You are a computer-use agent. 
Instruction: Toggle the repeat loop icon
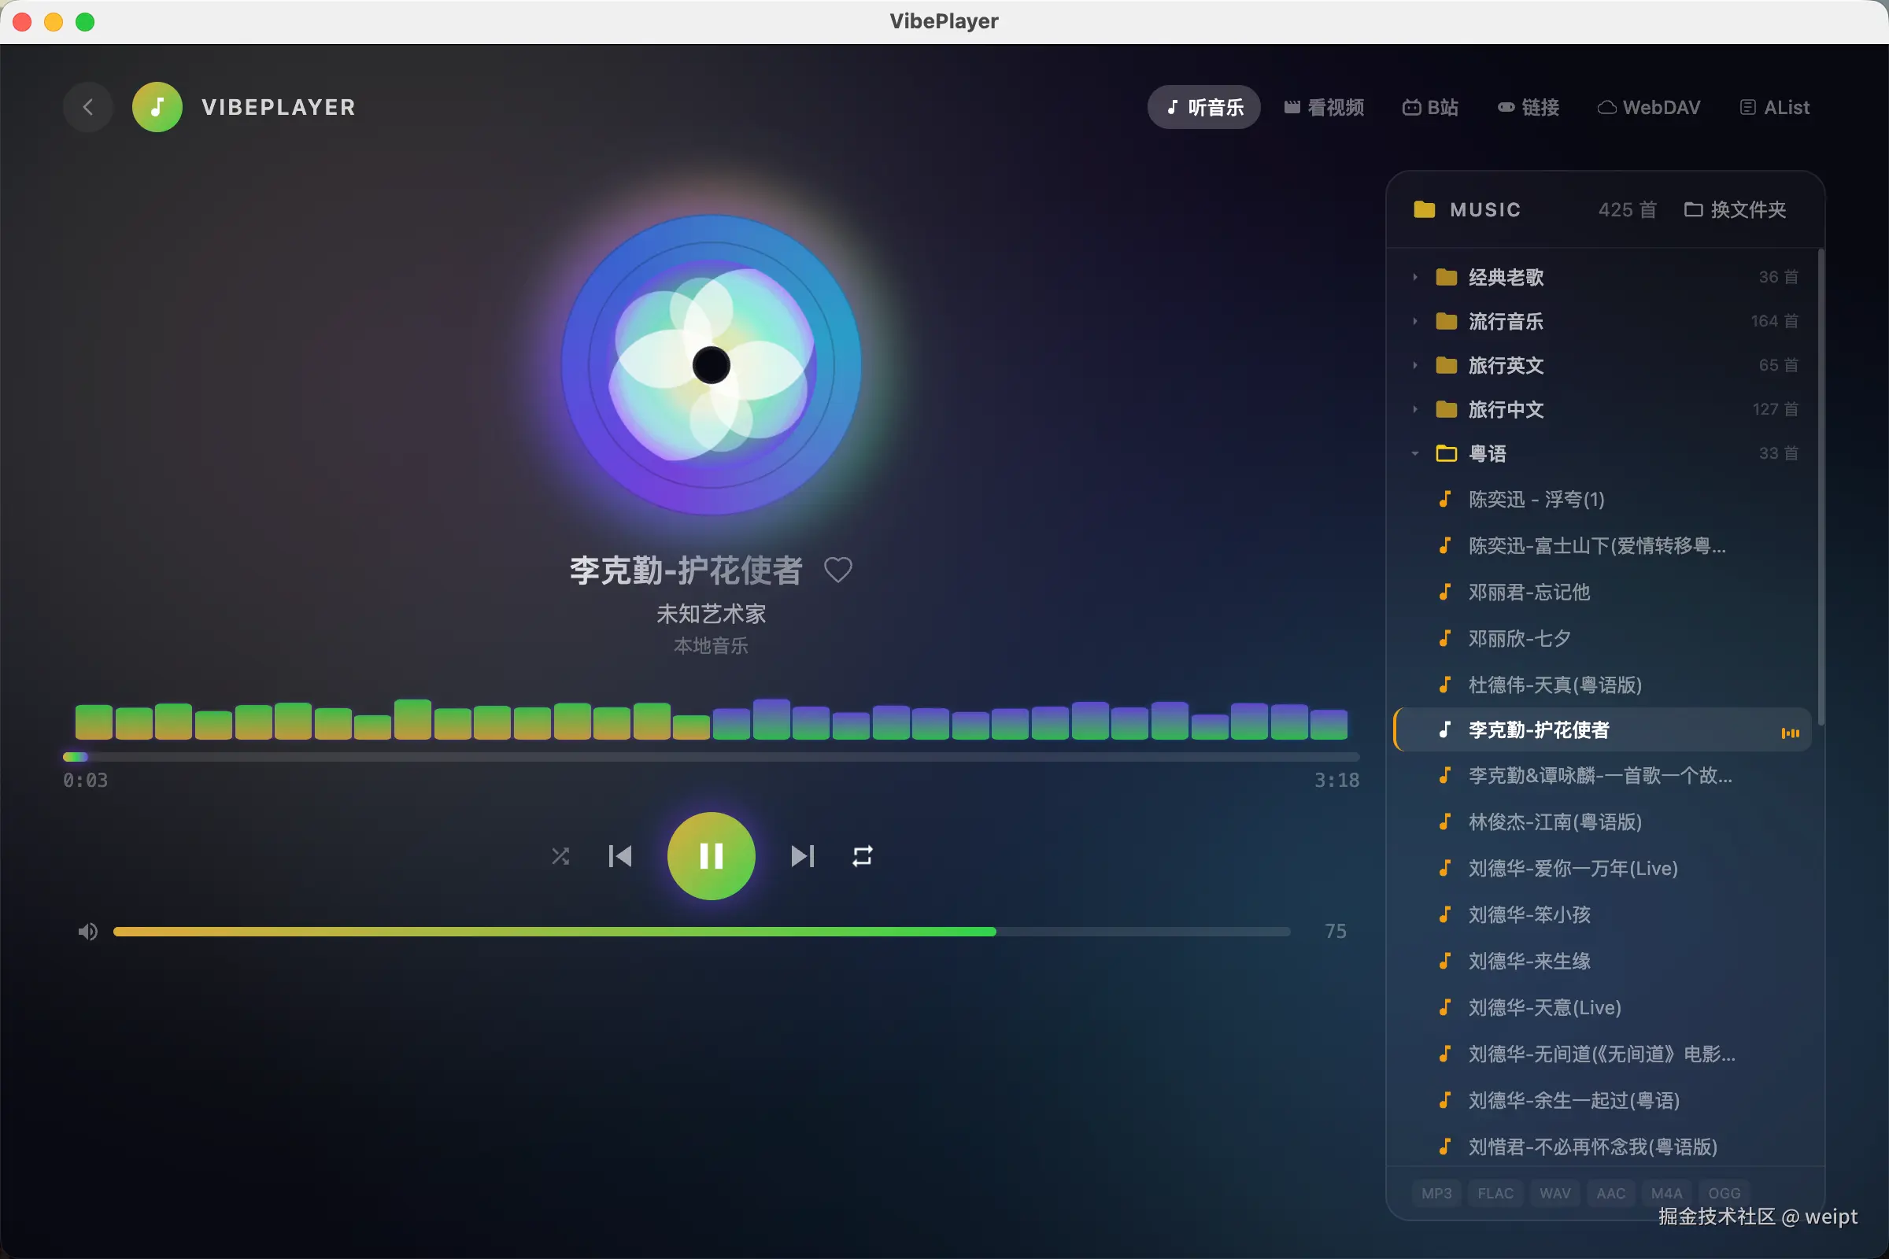(x=862, y=856)
